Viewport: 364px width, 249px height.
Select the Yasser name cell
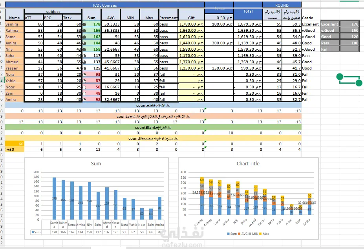(x=15, y=68)
